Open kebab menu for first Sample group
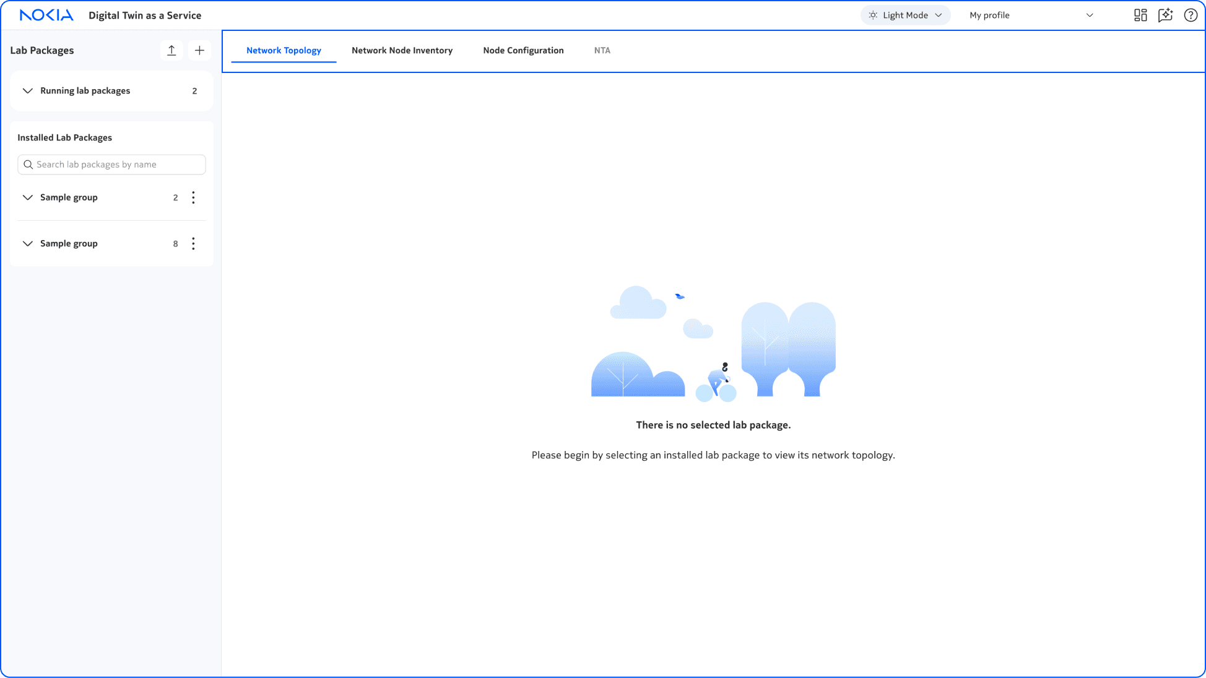The width and height of the screenshot is (1206, 678). (193, 197)
